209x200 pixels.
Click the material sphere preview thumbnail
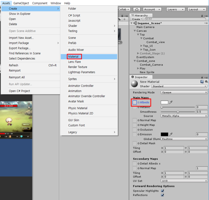[134, 84]
